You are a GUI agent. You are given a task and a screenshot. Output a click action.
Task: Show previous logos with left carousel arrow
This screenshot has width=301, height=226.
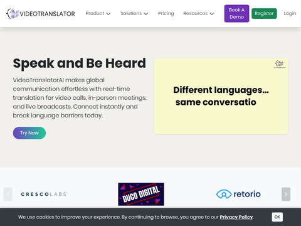point(8,194)
